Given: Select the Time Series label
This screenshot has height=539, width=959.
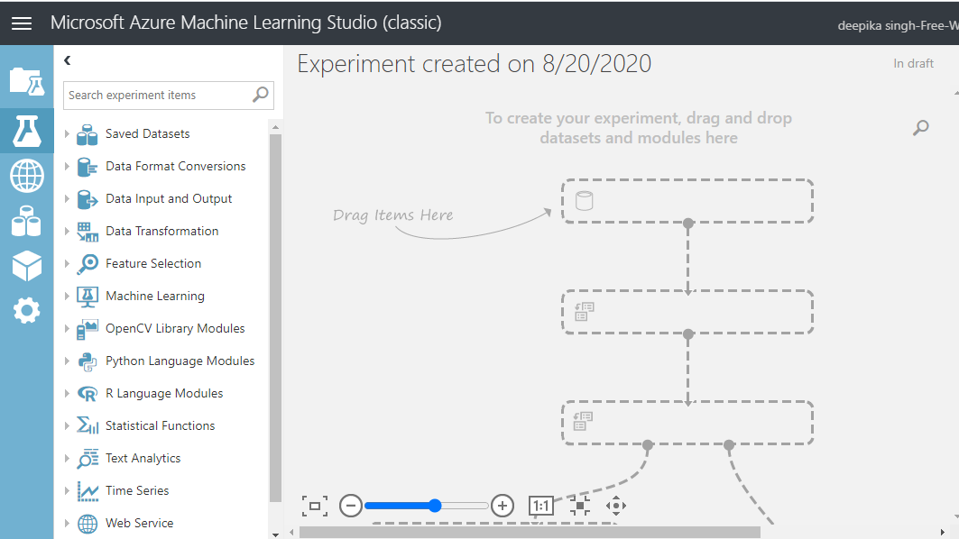Looking at the screenshot, I should (137, 490).
